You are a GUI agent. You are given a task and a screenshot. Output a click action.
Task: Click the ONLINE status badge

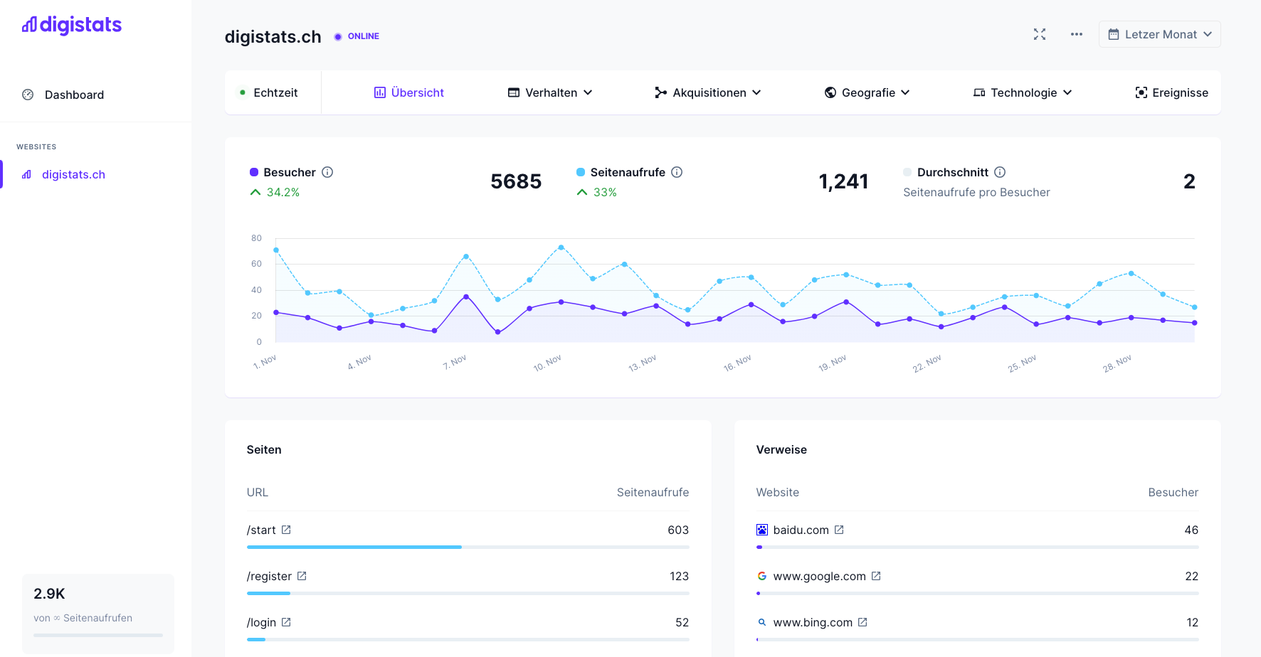coord(357,36)
